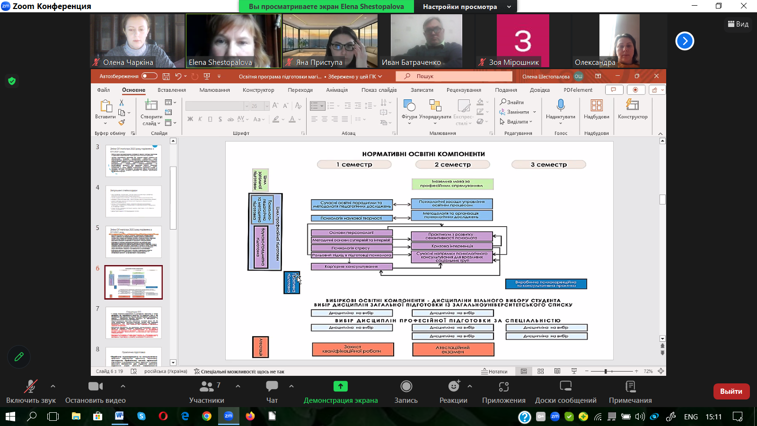Screen dimensions: 757x426
Task: Click Демонстрация экрана share screen button
Action: click(x=341, y=392)
